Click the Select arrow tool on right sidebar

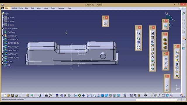tap(184, 38)
